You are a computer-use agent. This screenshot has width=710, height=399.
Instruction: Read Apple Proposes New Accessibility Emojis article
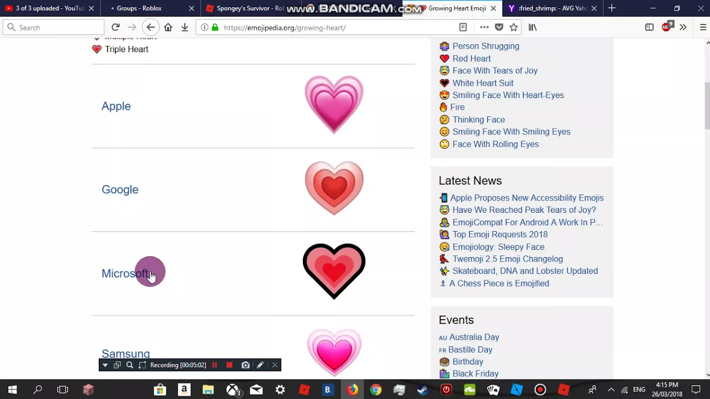(x=527, y=198)
